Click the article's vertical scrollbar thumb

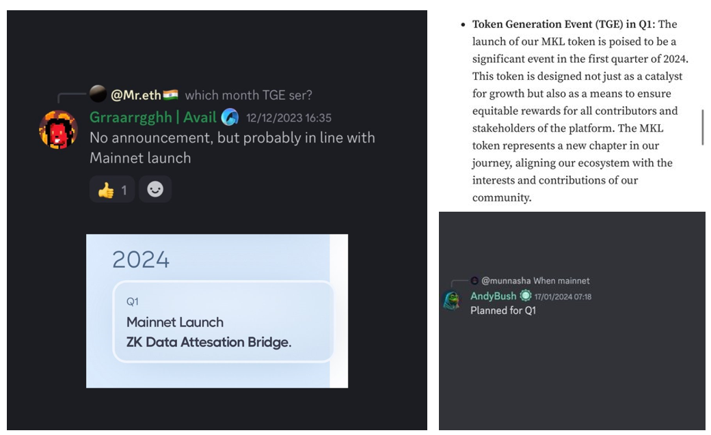[x=703, y=127]
